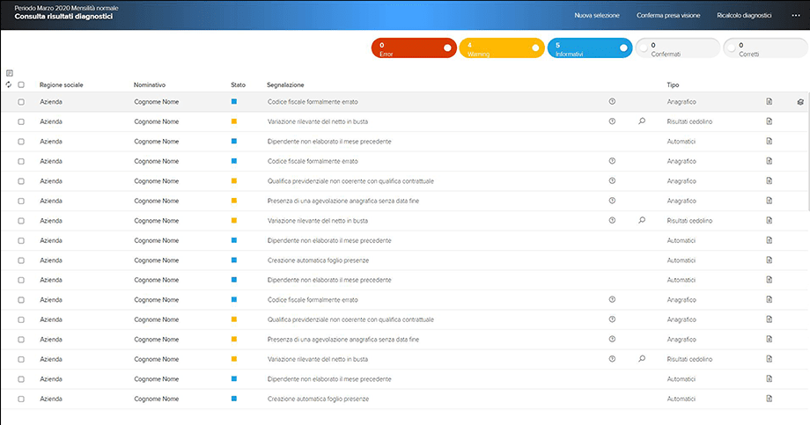This screenshot has height=425, width=810.
Task: Open clock icon in first Qualifica previdenziale row
Action: click(x=612, y=180)
